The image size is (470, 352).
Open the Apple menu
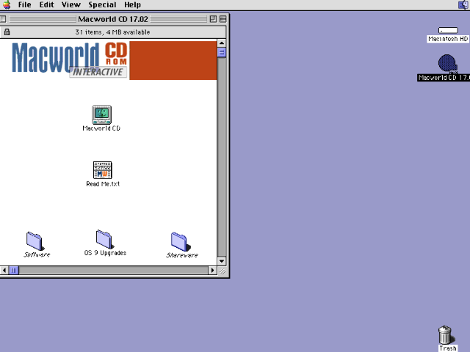tap(7, 5)
